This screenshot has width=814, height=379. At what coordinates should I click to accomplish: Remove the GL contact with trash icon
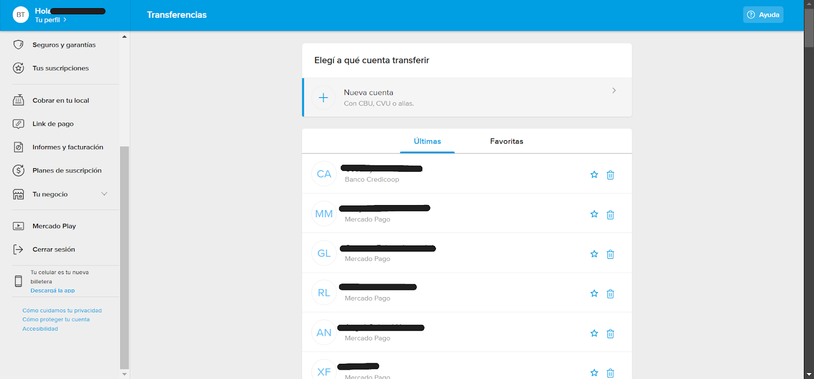[x=610, y=254]
